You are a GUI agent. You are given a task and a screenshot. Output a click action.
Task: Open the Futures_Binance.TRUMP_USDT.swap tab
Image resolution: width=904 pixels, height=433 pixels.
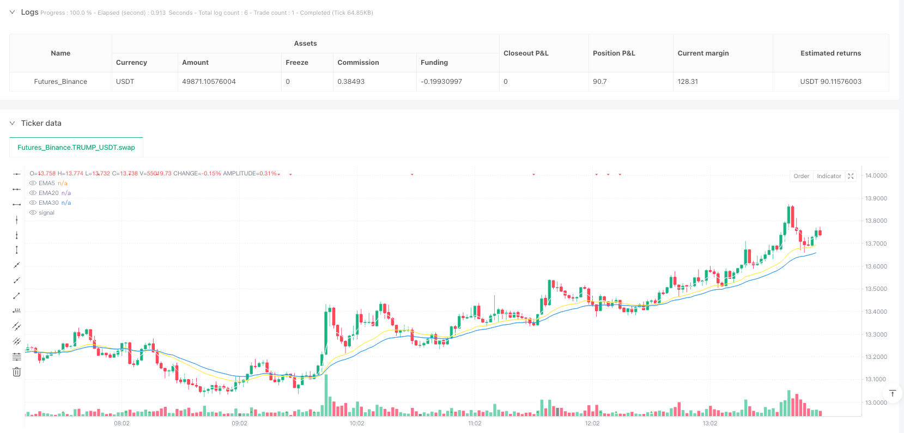tap(76, 148)
